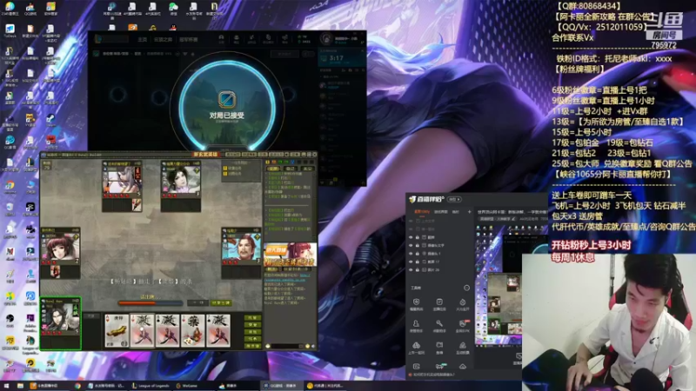Click the add-scene plus icon in streaming tool
The height and width of the screenshot is (391, 696).
coord(469,212)
